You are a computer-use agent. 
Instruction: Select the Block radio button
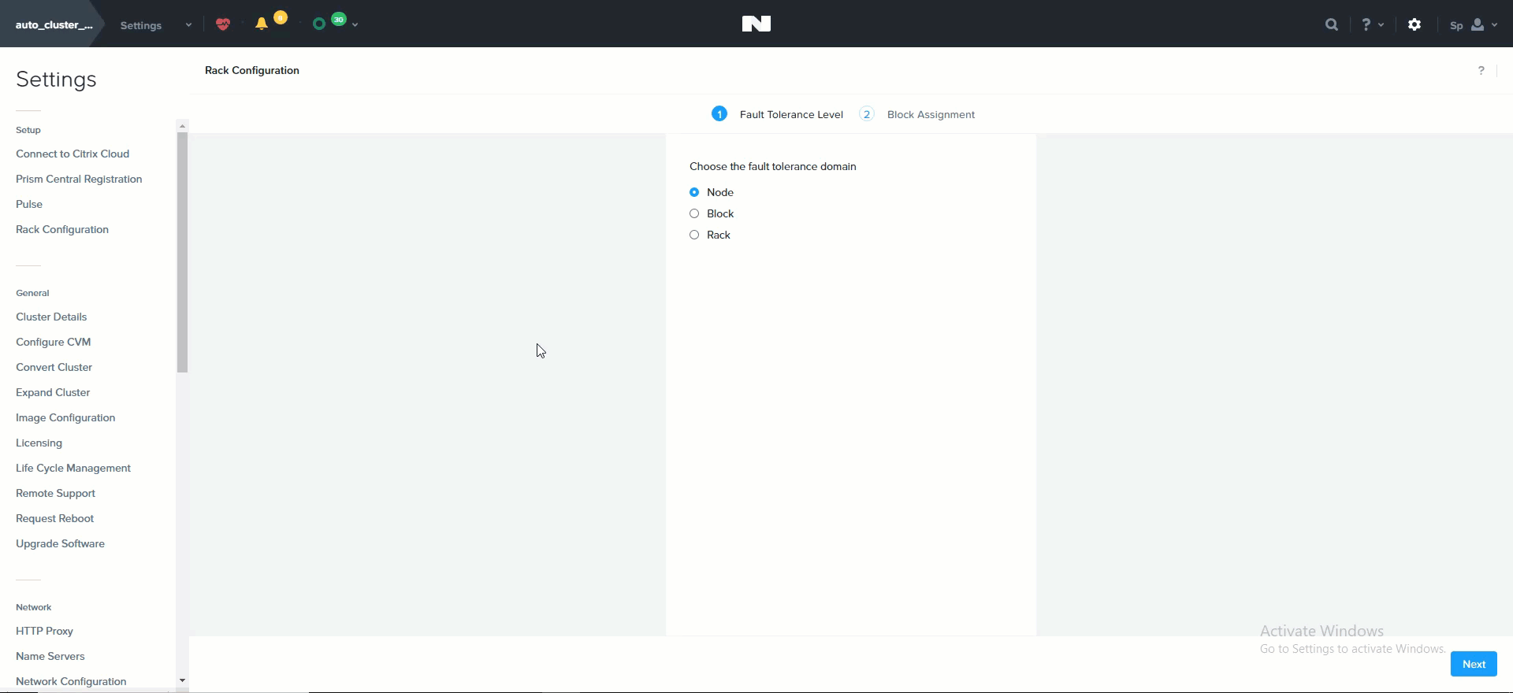(x=694, y=213)
